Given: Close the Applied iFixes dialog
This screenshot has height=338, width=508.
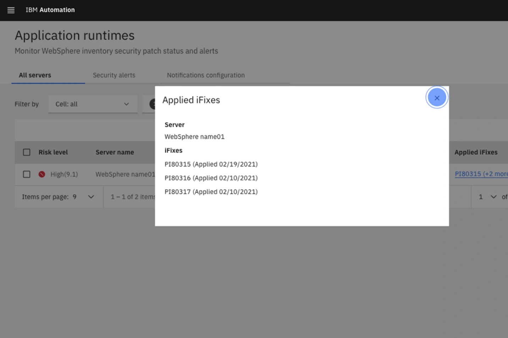Looking at the screenshot, I should tap(437, 97).
